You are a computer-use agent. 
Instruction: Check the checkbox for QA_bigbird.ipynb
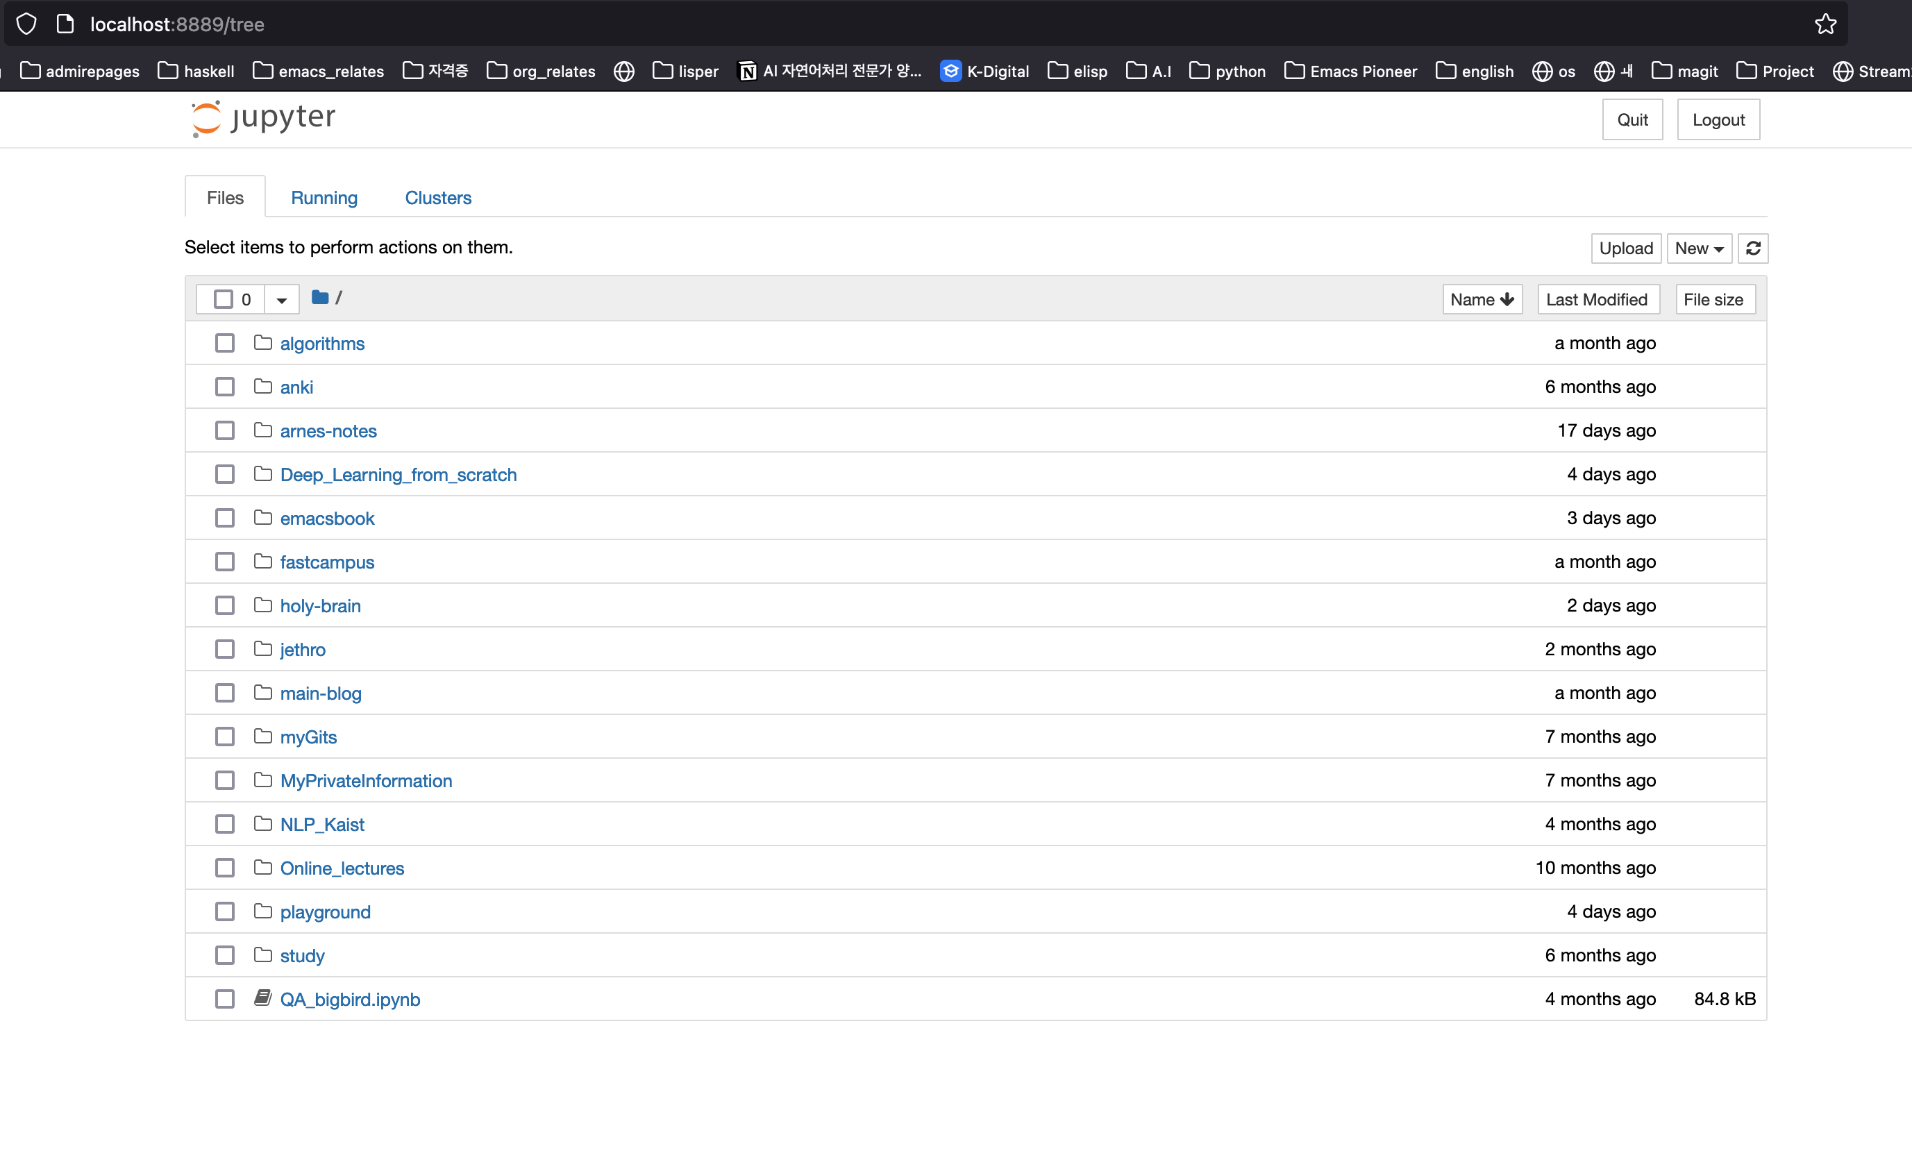(x=225, y=999)
